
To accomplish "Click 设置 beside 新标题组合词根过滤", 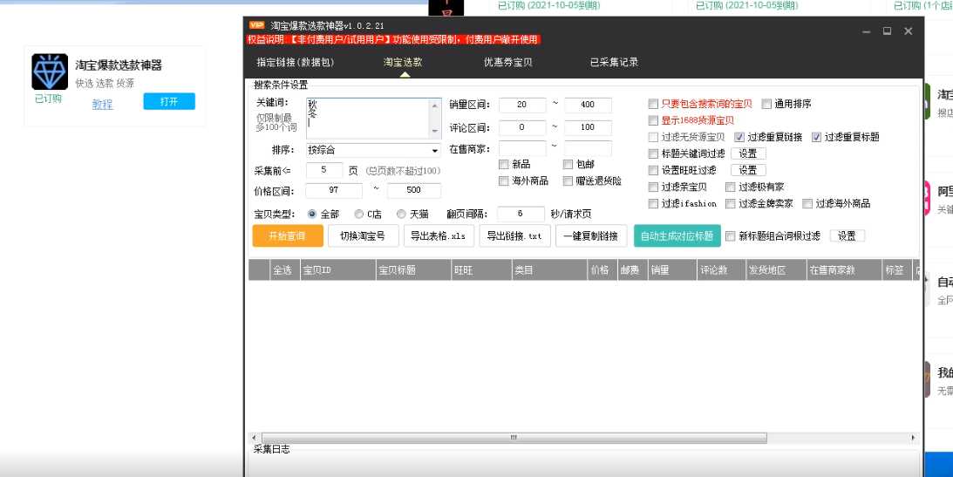I will point(847,235).
